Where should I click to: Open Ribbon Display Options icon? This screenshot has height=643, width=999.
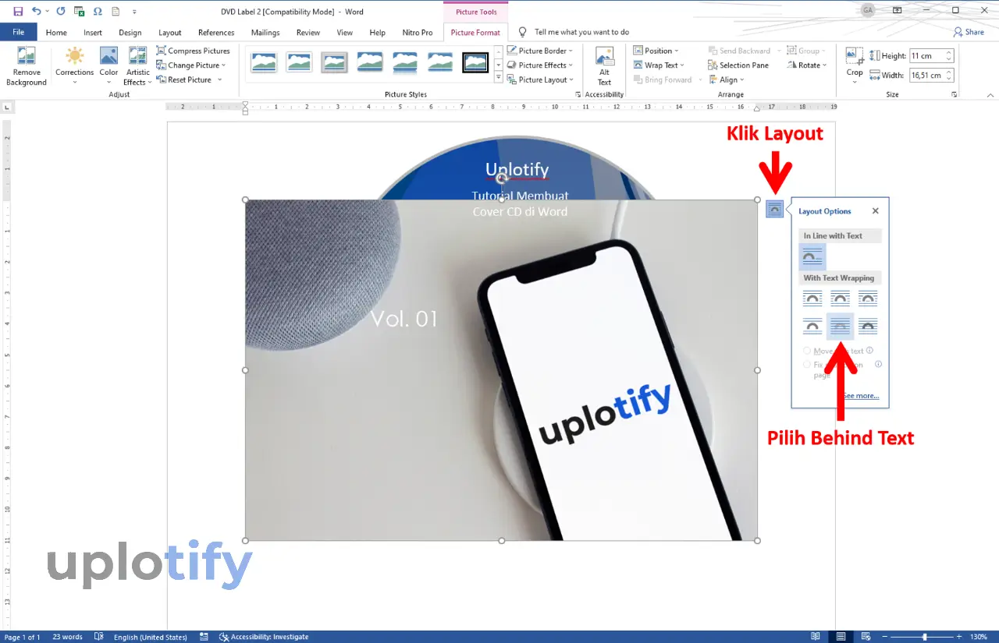(x=897, y=11)
